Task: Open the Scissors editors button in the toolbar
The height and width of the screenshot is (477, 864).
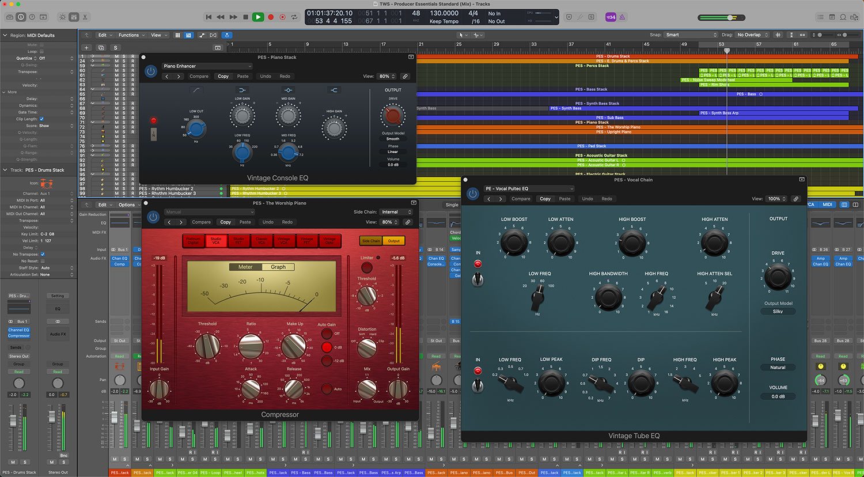Action: pos(85,17)
